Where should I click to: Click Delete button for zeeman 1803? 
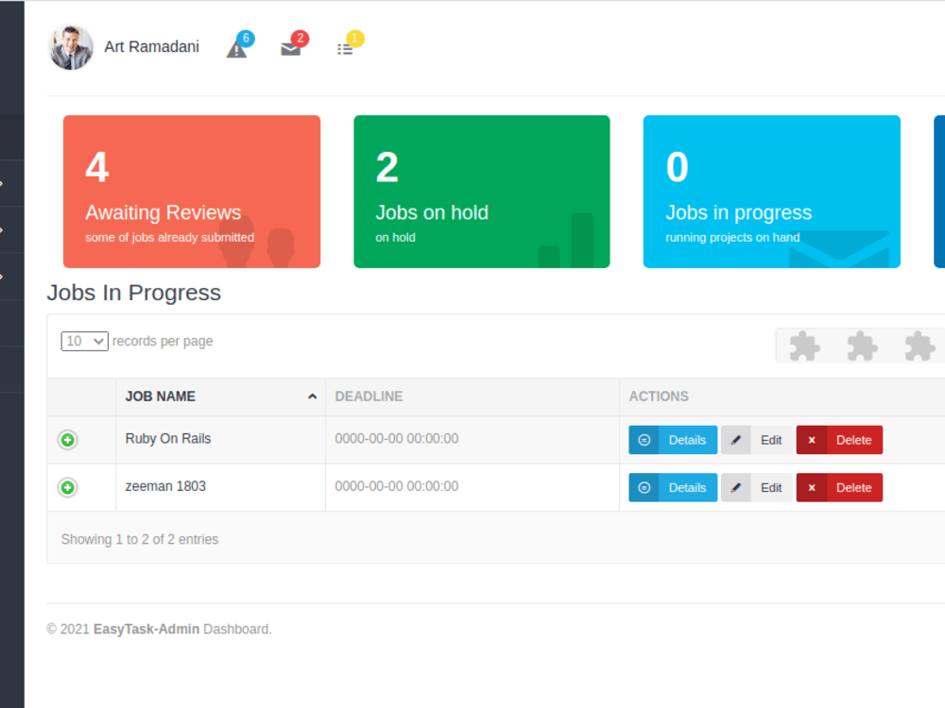[839, 488]
